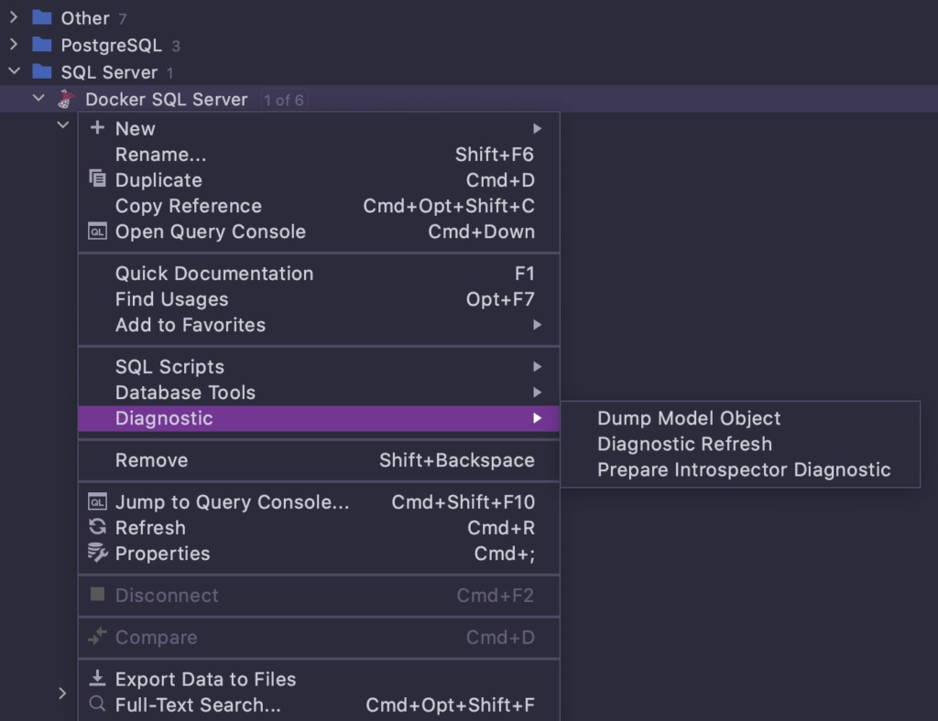Select Remove from the context menu
This screenshot has width=938, height=721.
[319, 460]
